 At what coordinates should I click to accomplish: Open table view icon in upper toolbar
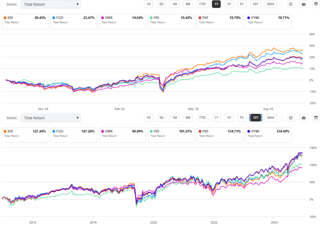(x=316, y=4)
